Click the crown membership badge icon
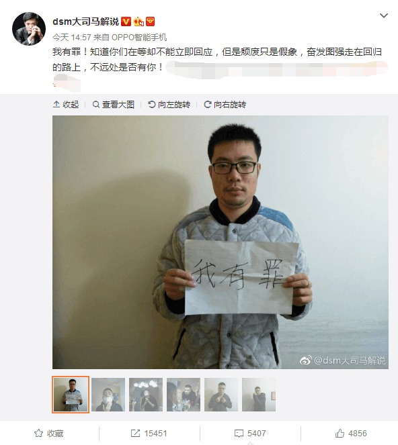The image size is (398, 445). 138,21
